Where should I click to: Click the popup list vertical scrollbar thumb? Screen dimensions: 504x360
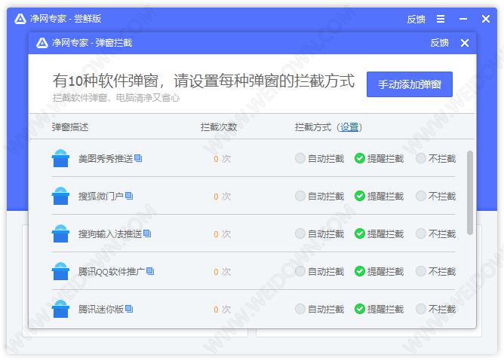(470, 193)
